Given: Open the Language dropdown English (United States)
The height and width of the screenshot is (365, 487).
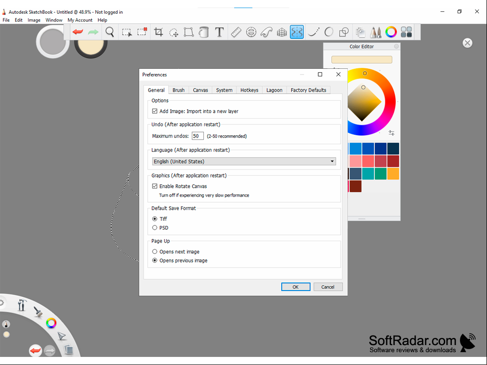Looking at the screenshot, I should pyautogui.click(x=244, y=161).
